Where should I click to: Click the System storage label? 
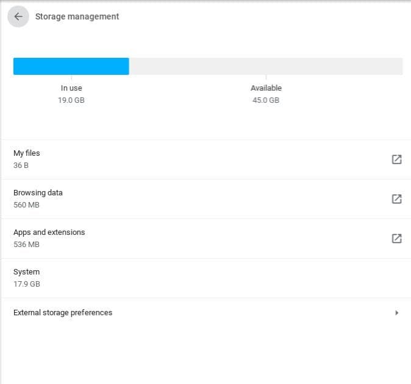pos(26,272)
